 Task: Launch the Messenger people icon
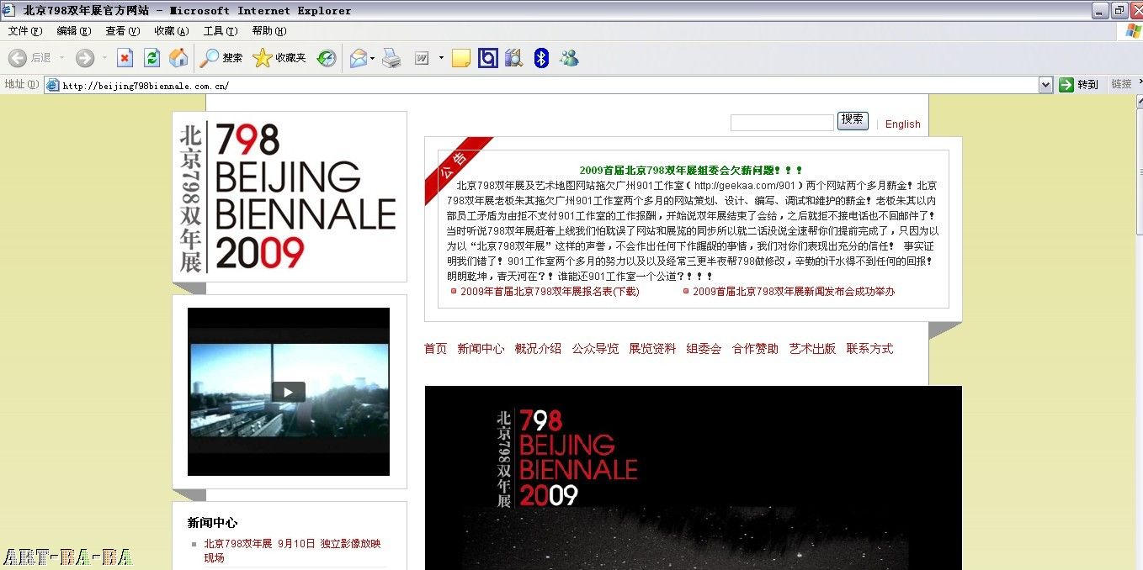tap(570, 58)
